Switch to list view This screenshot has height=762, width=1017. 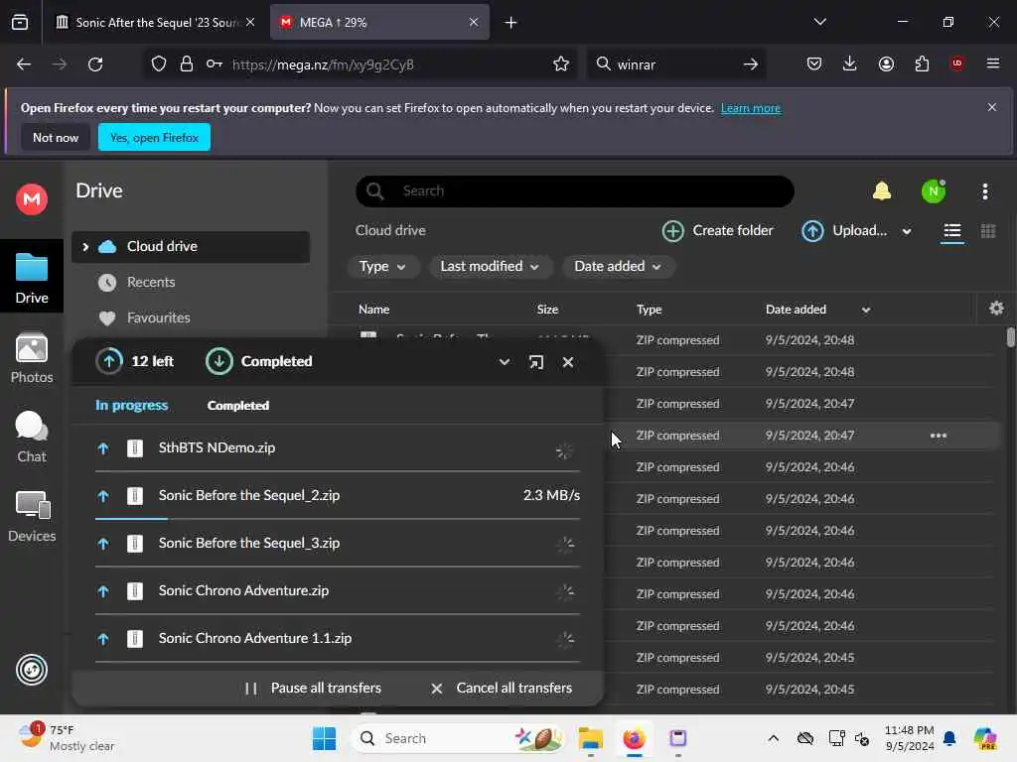[x=951, y=231]
